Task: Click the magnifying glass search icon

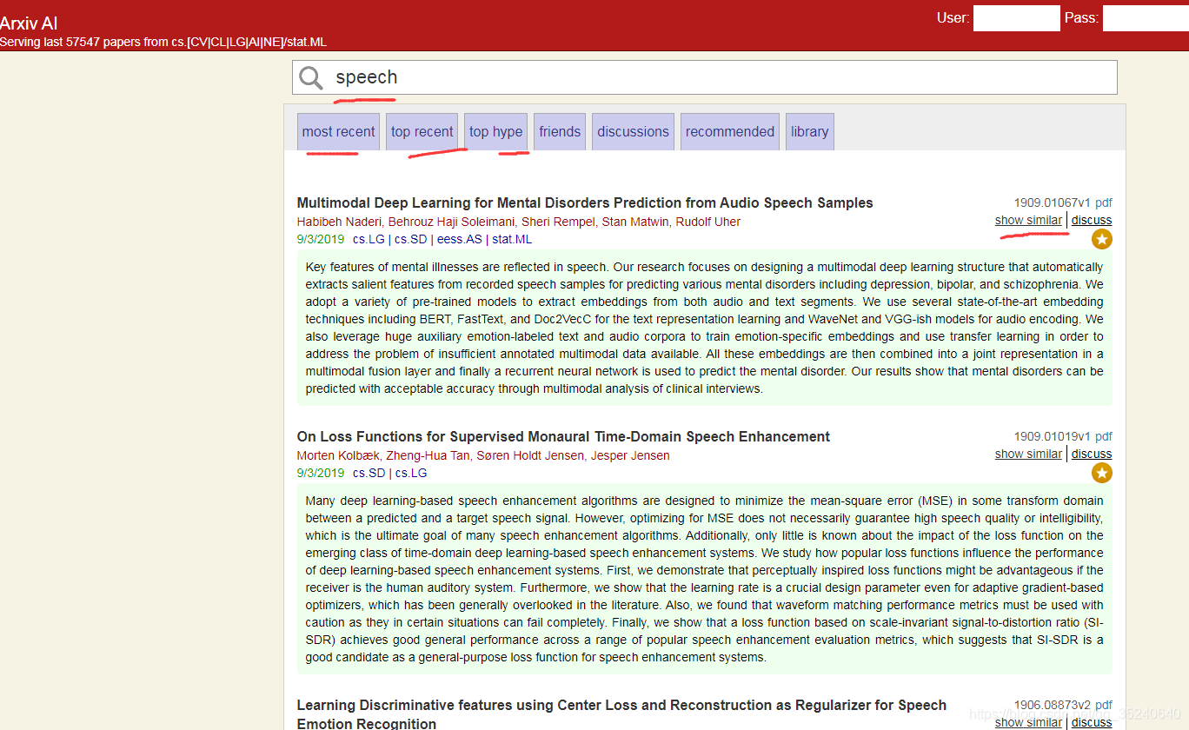Action: (x=311, y=78)
